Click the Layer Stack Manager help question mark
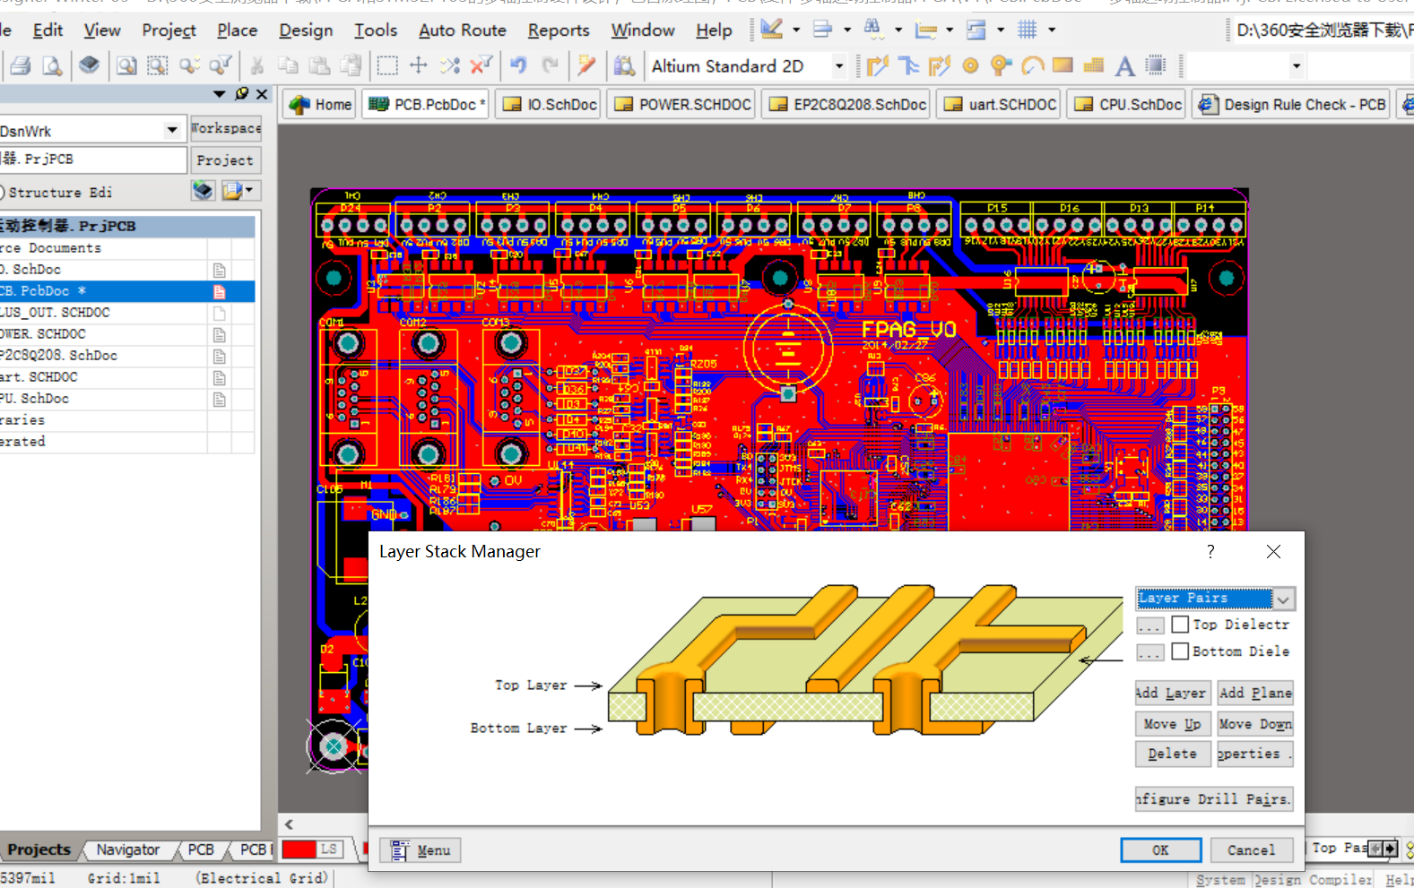 coord(1210,551)
